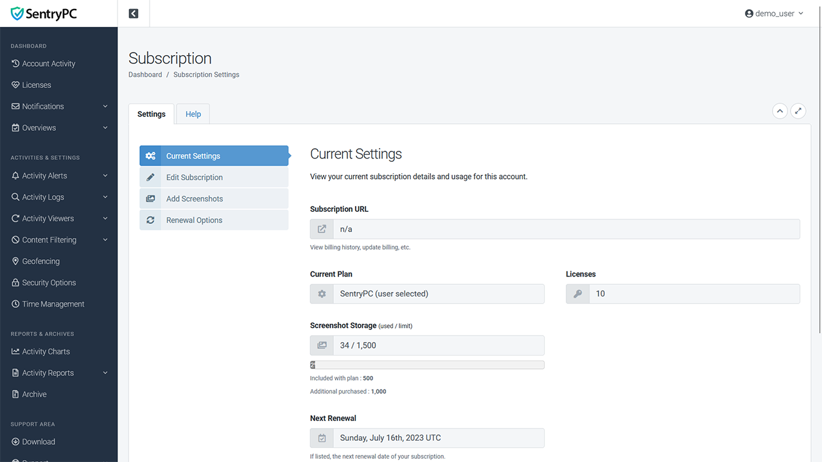
Task: Click the Download arrow icon
Action: [15, 441]
